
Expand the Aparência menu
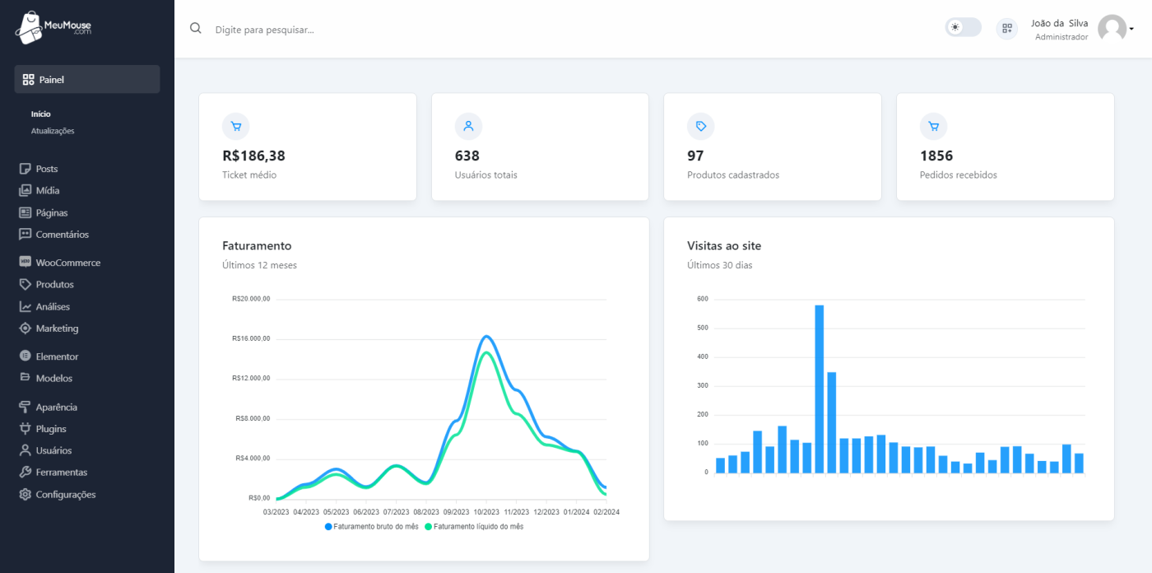click(x=54, y=407)
